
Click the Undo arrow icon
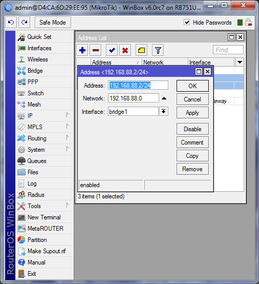[x=11, y=23]
